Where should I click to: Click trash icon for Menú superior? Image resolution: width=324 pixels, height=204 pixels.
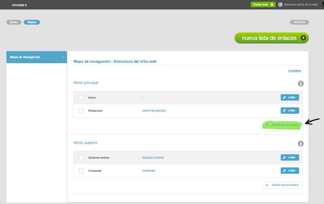(x=301, y=144)
